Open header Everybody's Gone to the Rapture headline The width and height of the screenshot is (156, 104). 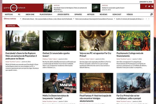70,9
